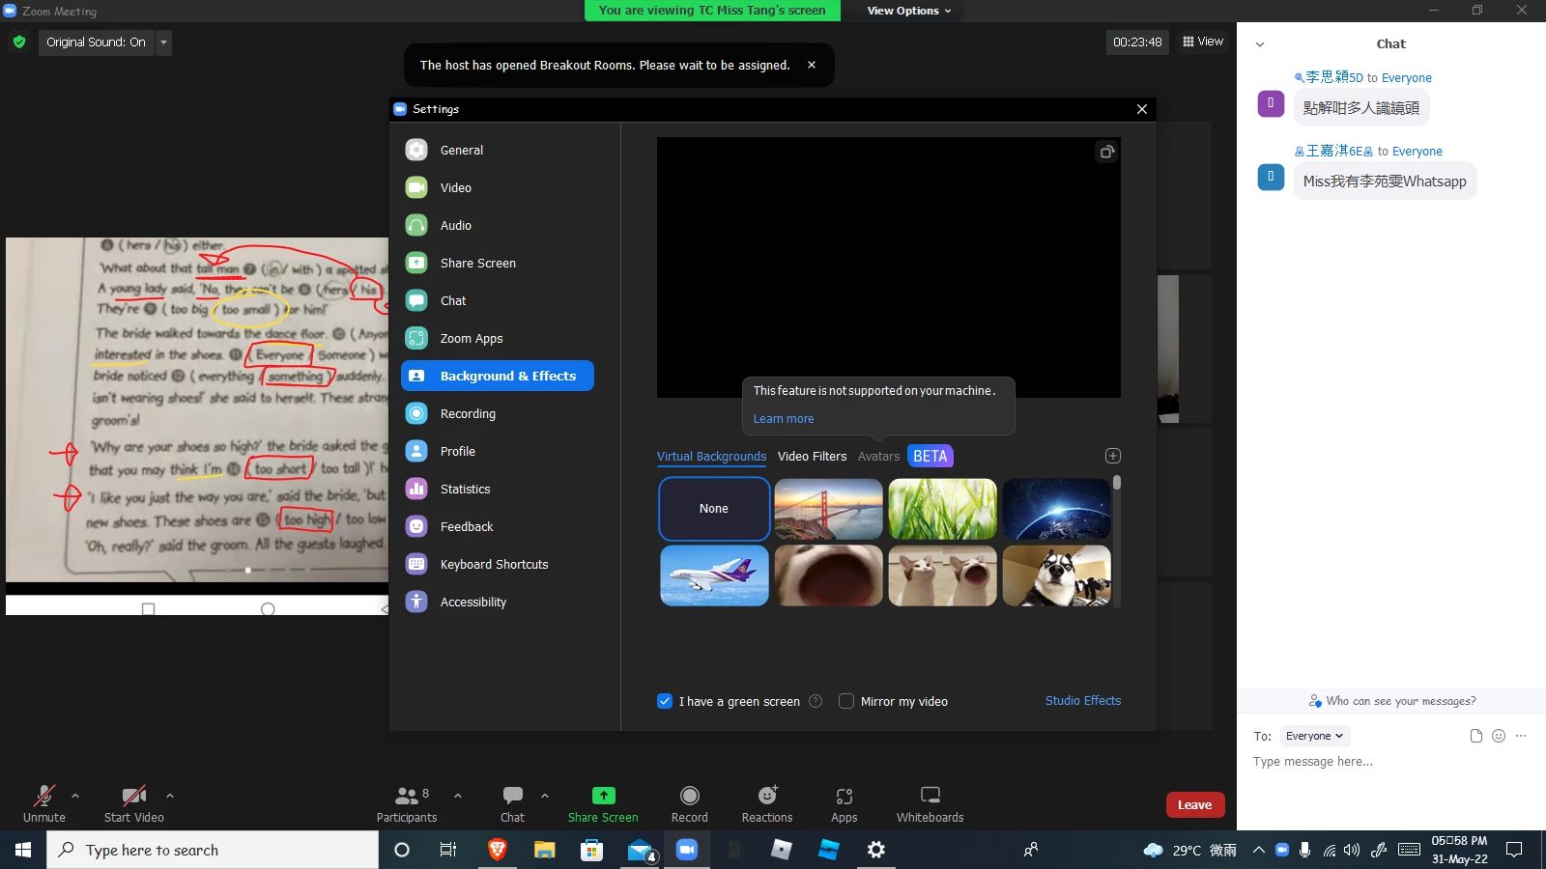
Task: Choose the husky dog background
Action: [x=1056, y=575]
